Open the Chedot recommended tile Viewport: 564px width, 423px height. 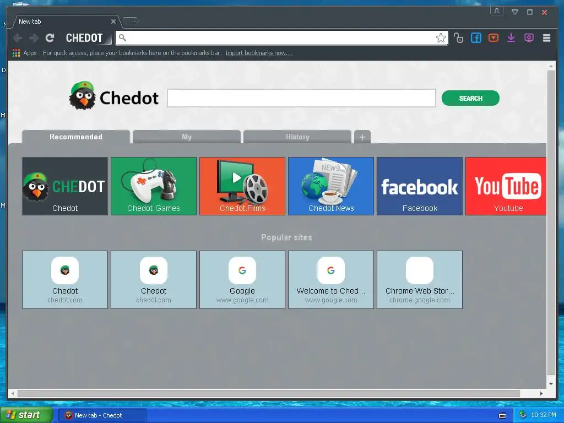(x=65, y=186)
